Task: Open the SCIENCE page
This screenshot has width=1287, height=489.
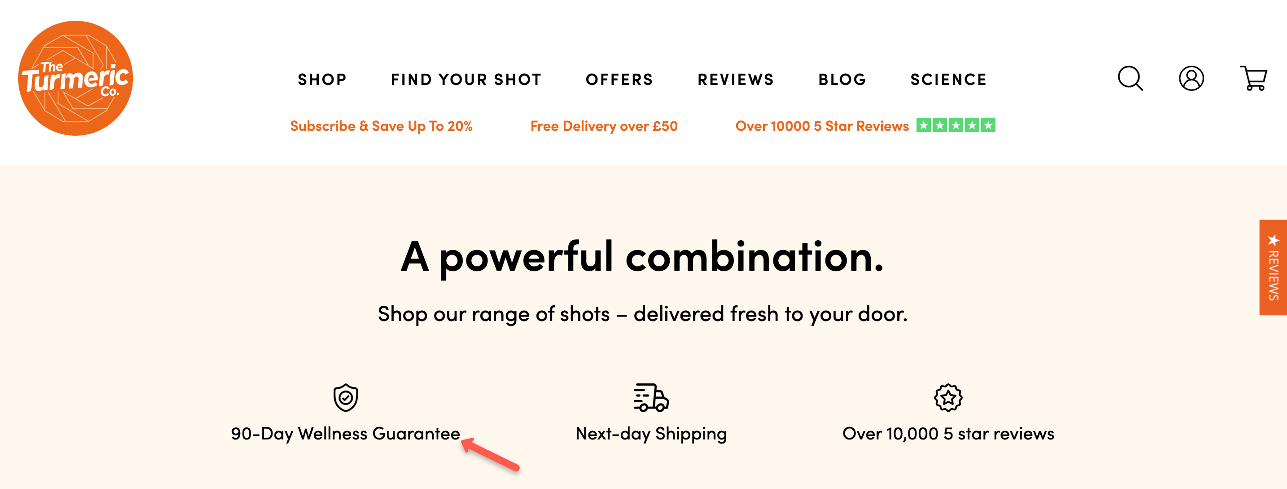Action: click(x=948, y=78)
